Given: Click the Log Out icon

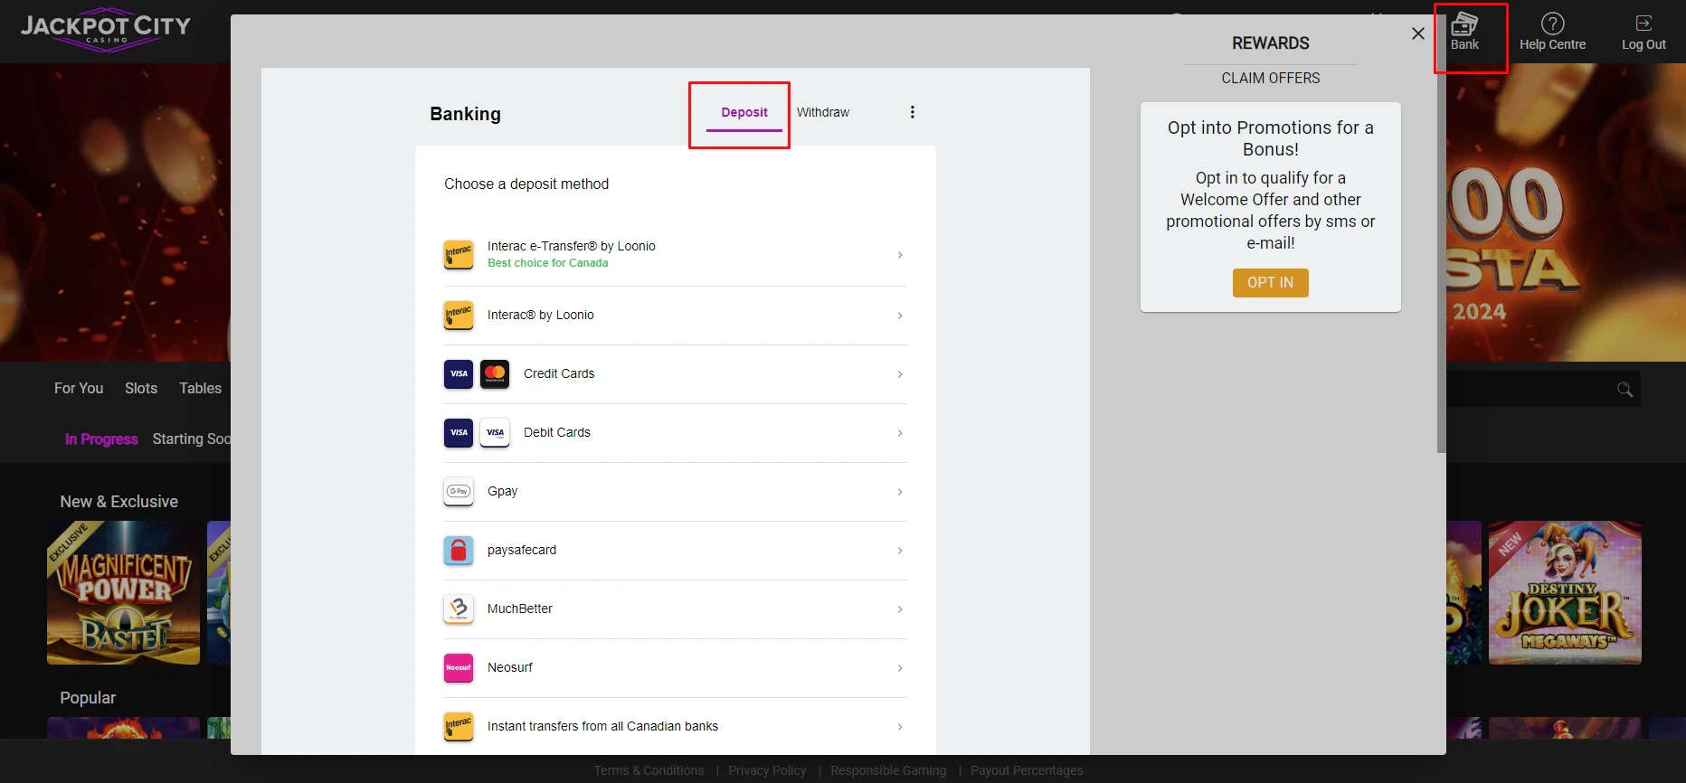Looking at the screenshot, I should (x=1643, y=24).
